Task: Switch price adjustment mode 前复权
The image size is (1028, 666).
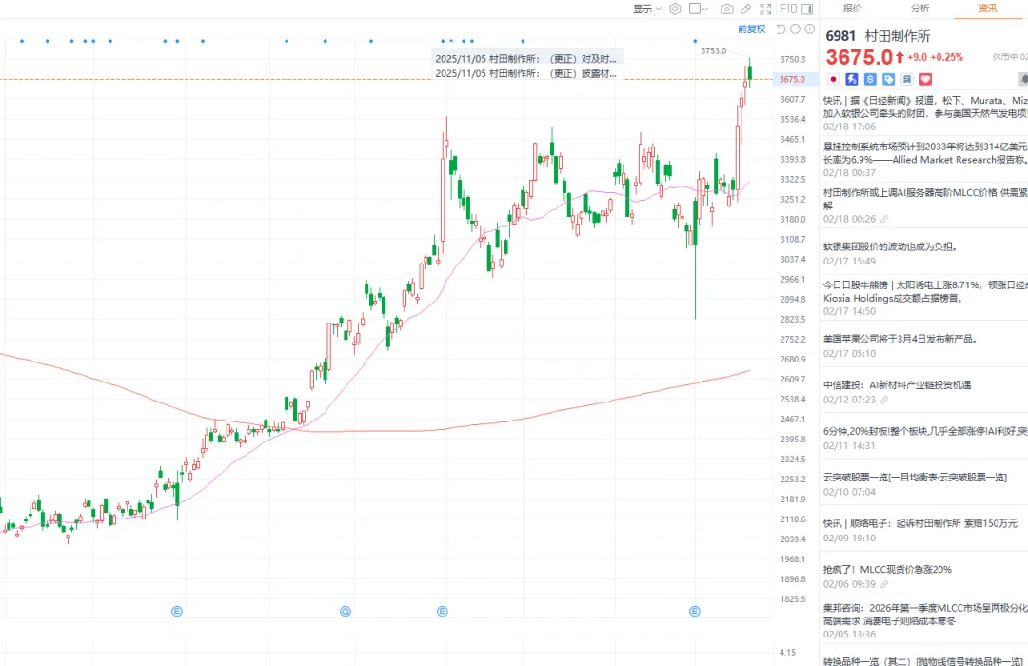Action: pos(751,29)
